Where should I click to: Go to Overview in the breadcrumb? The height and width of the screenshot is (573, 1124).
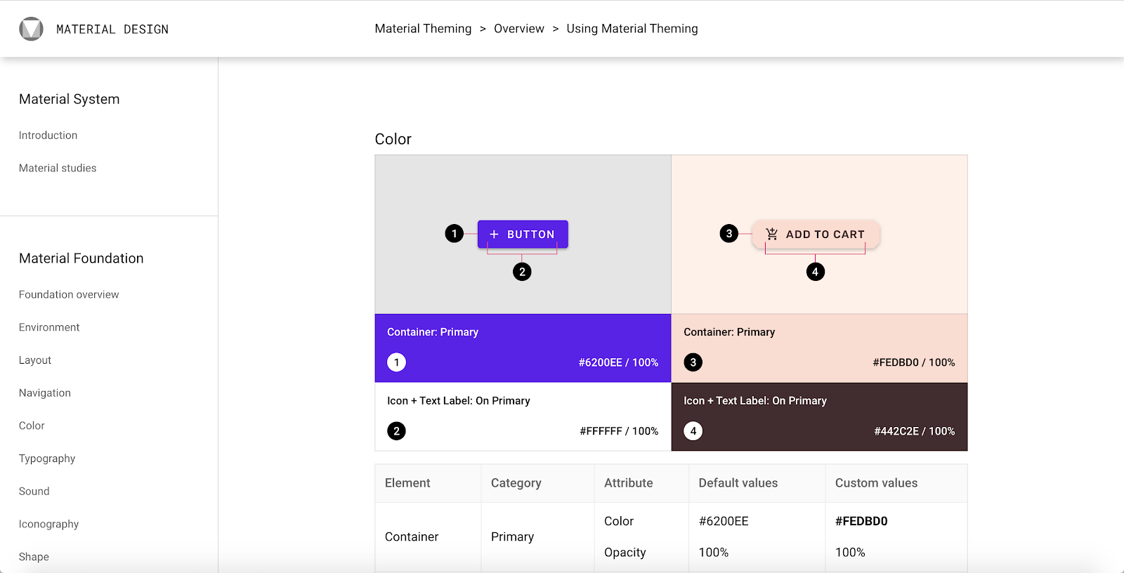click(519, 29)
